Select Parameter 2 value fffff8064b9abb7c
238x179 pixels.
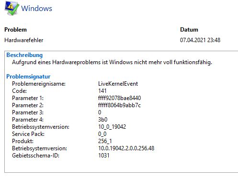(119, 105)
